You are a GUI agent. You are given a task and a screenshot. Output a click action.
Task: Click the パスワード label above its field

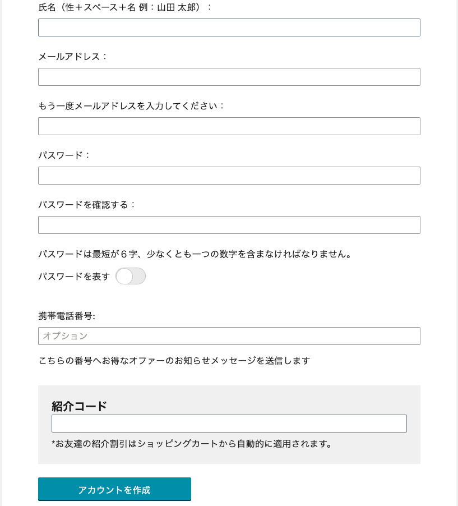(x=64, y=155)
